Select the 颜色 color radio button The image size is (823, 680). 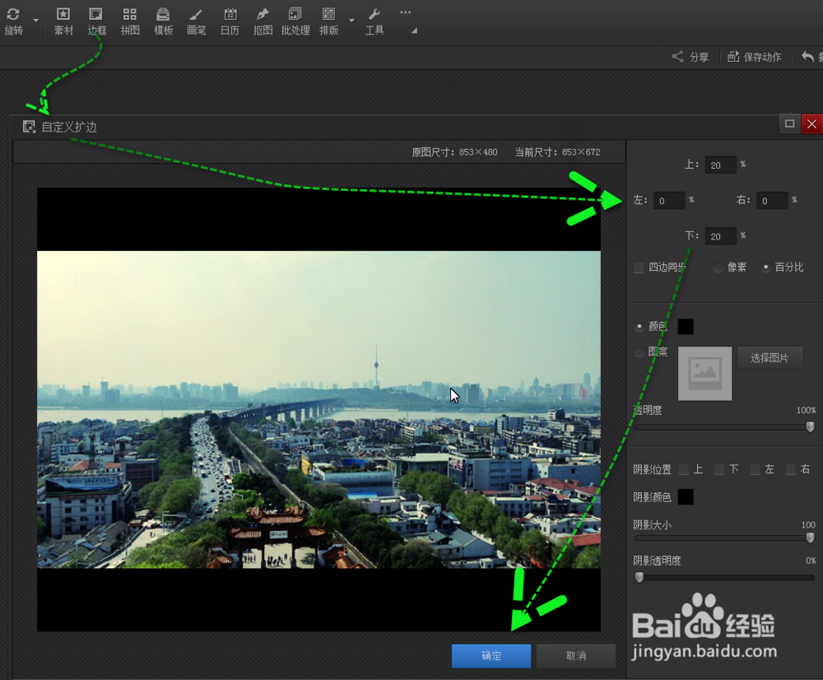[639, 327]
